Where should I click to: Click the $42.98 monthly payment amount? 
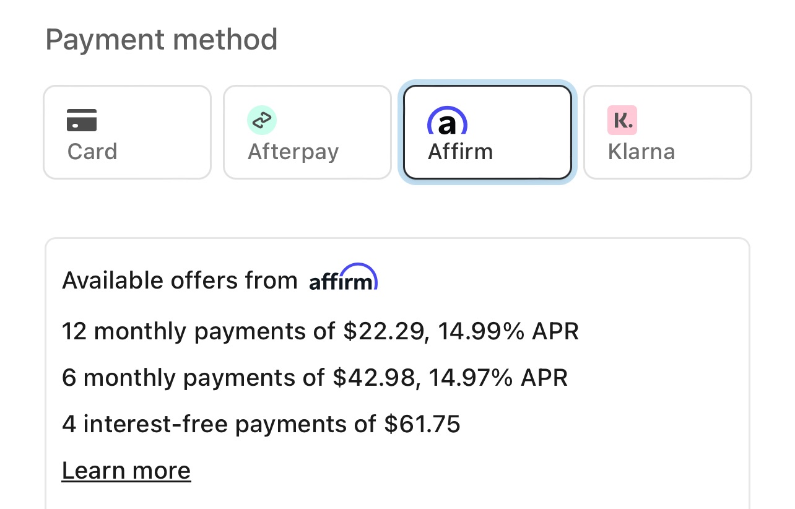tap(373, 377)
